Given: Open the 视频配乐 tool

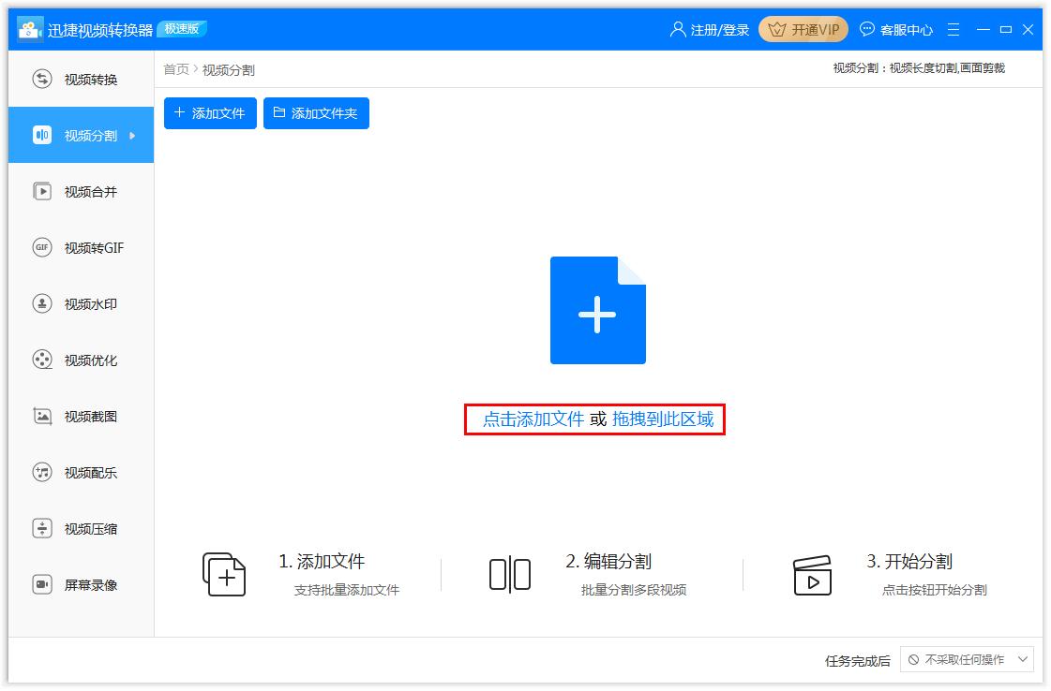Looking at the screenshot, I should [81, 472].
